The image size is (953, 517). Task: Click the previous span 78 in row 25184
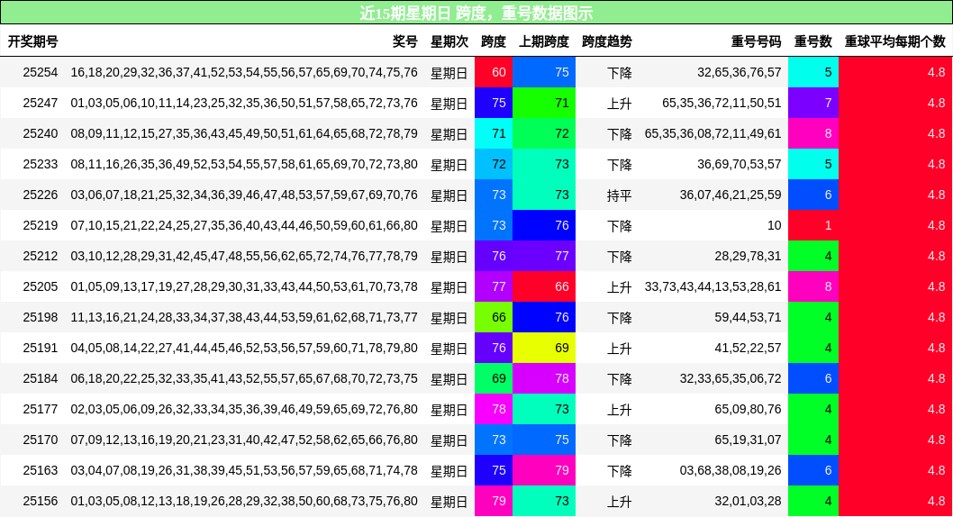544,378
